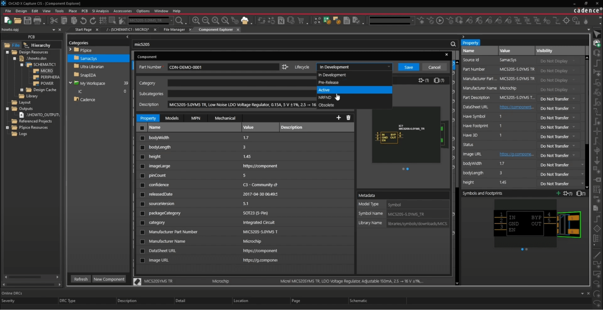Check the pinCount property checkbox
Viewport: 603px width, 310px height.
[x=142, y=175]
